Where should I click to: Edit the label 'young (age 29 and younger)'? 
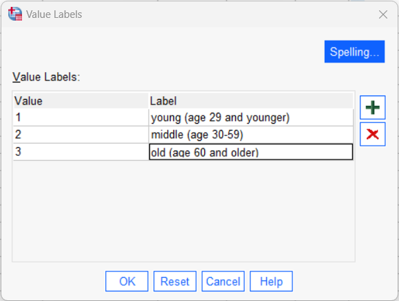(x=251, y=118)
